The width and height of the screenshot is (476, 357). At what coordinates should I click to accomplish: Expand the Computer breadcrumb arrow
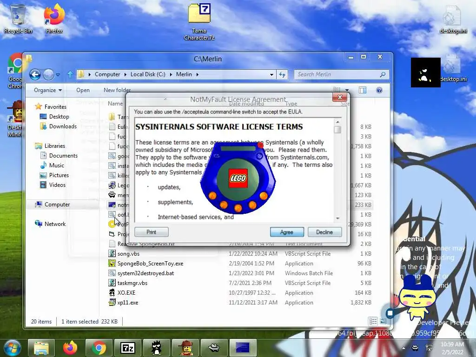(x=125, y=74)
